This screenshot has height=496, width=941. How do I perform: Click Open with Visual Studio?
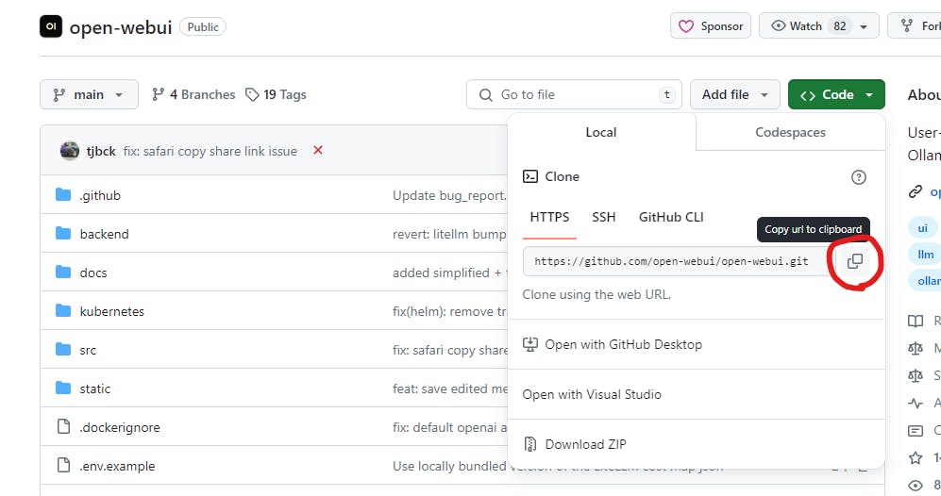point(592,394)
